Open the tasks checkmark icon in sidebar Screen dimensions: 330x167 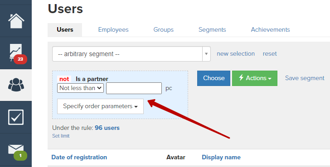pyautogui.click(x=16, y=117)
